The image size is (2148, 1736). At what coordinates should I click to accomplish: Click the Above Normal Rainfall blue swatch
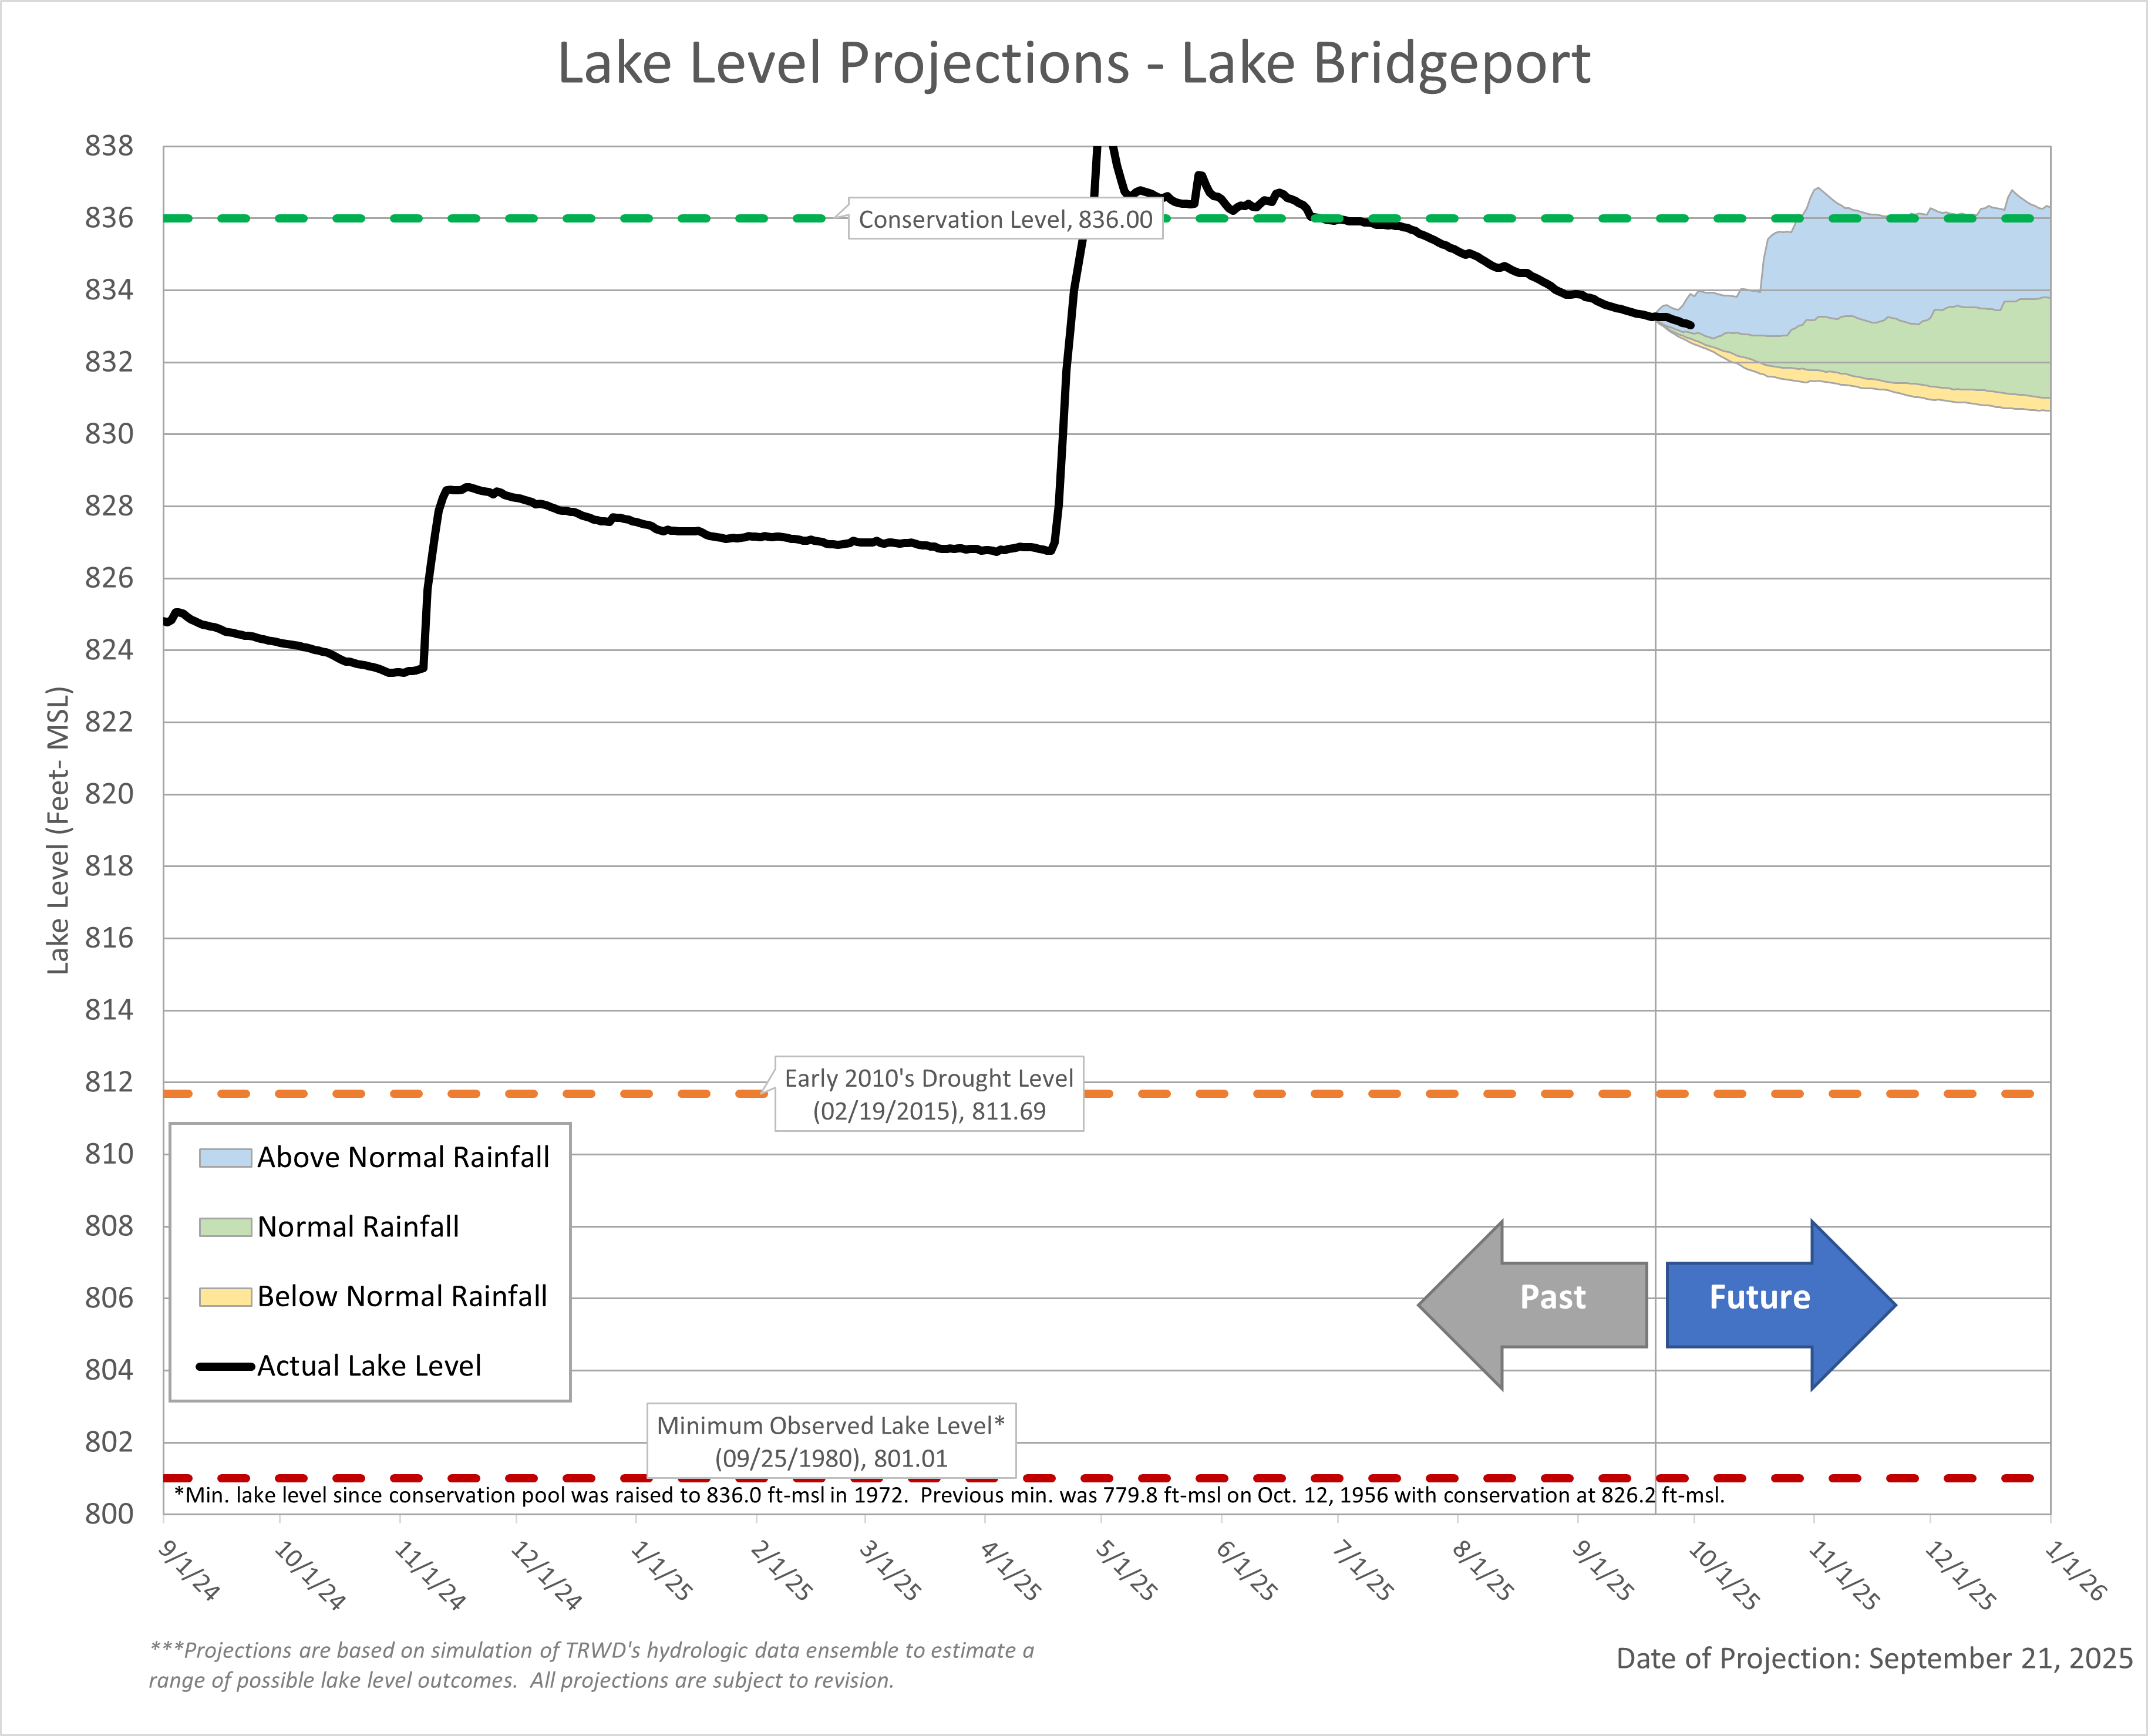click(225, 1158)
